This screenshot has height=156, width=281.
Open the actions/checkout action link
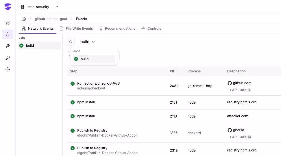[91, 88]
